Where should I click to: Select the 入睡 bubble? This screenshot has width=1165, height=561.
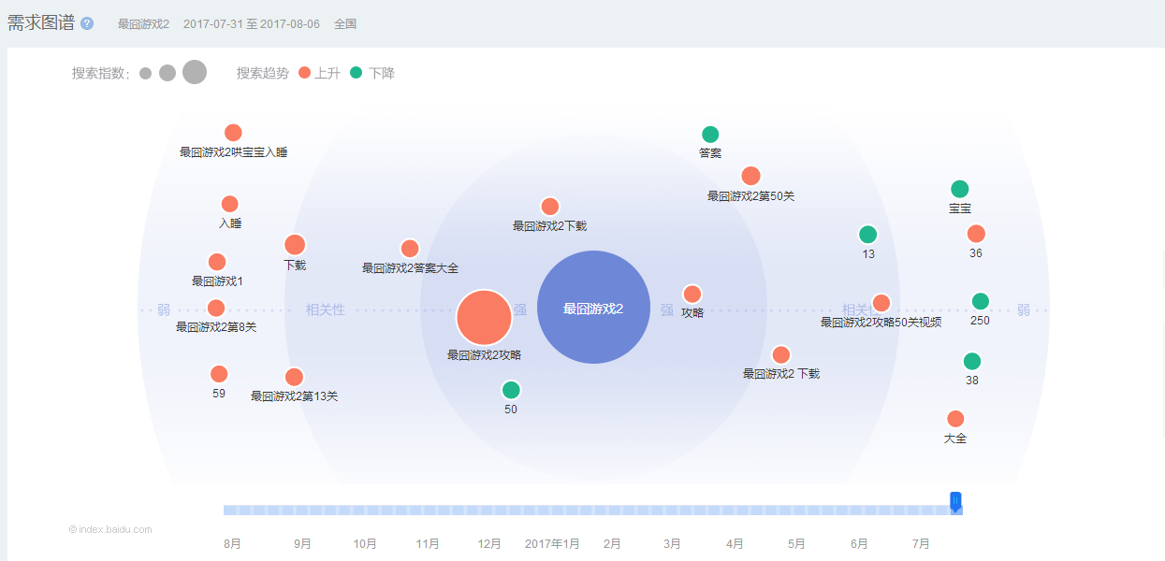coord(230,204)
